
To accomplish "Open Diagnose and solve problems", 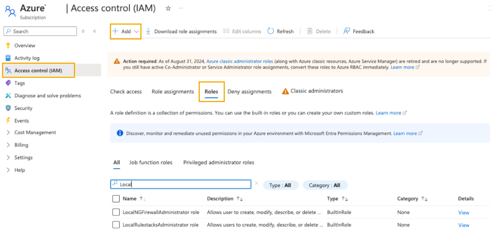I will [x=47, y=95].
